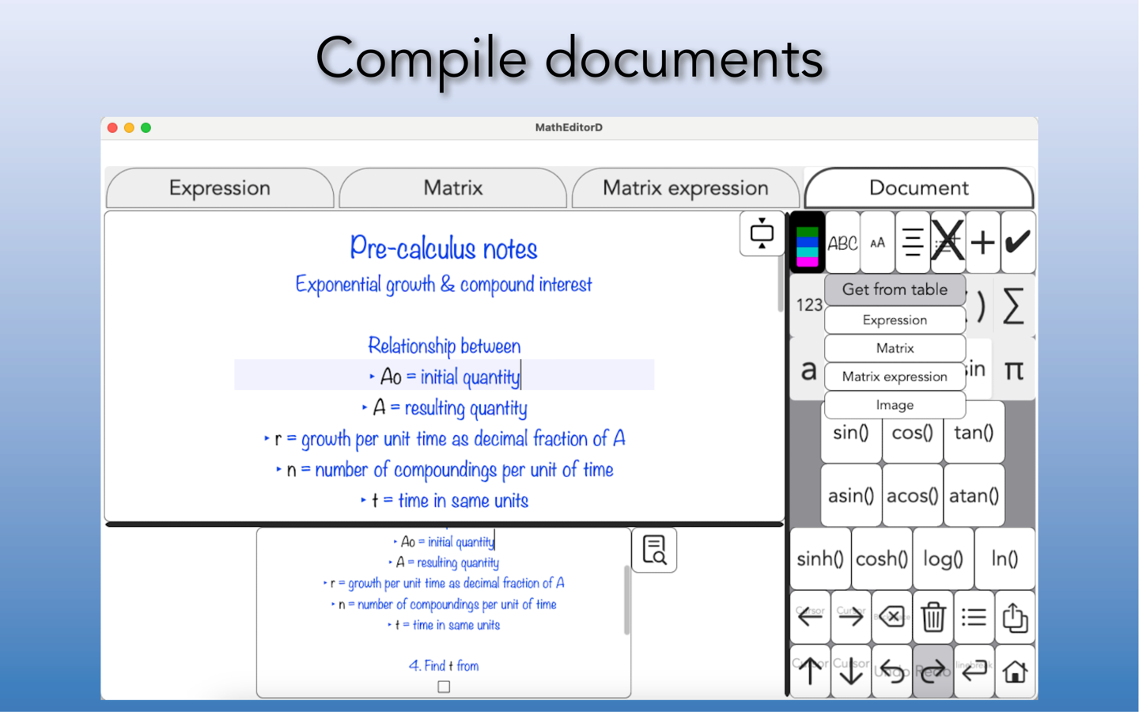The height and width of the screenshot is (712, 1139).
Task: Click the preview pane vertical scrollbar
Action: click(626, 600)
